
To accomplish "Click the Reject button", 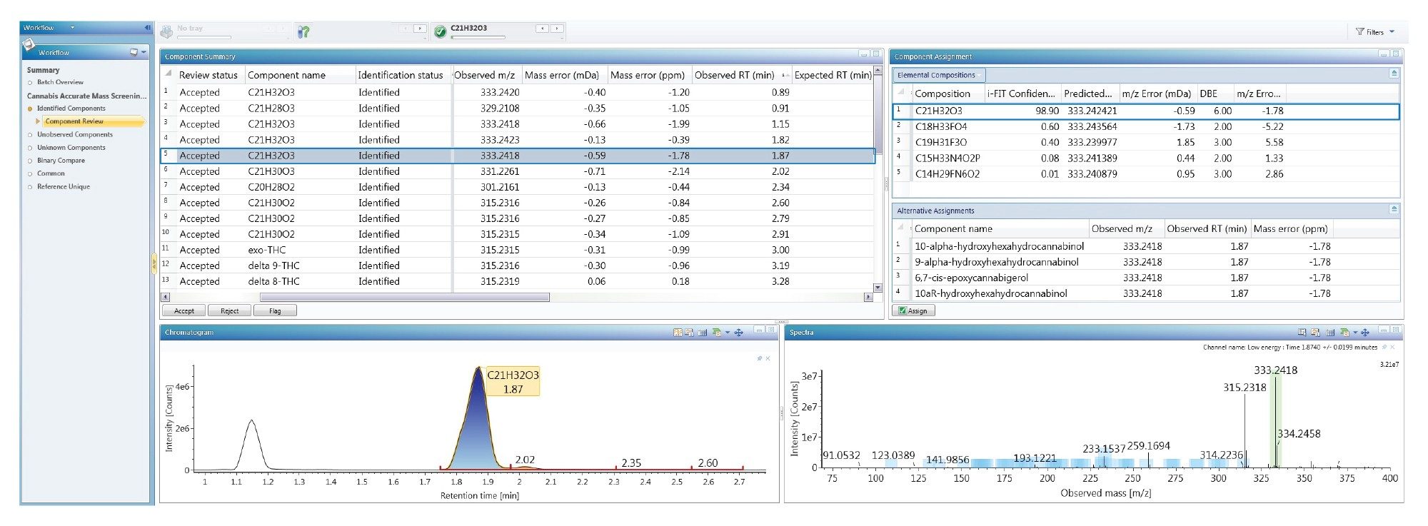I will (230, 310).
